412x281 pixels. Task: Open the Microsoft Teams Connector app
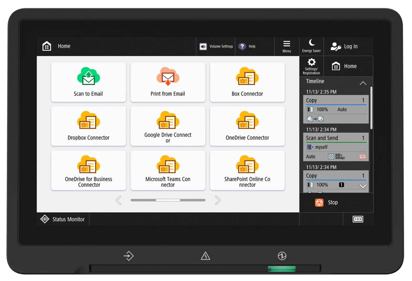(x=168, y=170)
